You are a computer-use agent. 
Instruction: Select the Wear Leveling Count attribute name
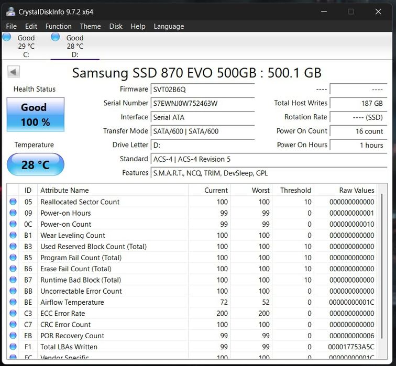click(72, 235)
